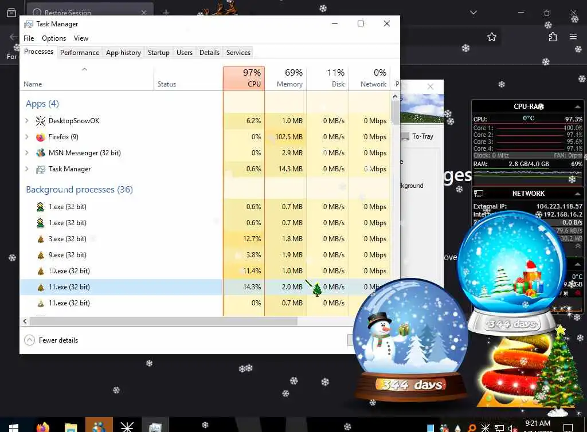The height and width of the screenshot is (432, 587).
Task: Click the DesktopSnowOK process icon
Action: [41, 121]
